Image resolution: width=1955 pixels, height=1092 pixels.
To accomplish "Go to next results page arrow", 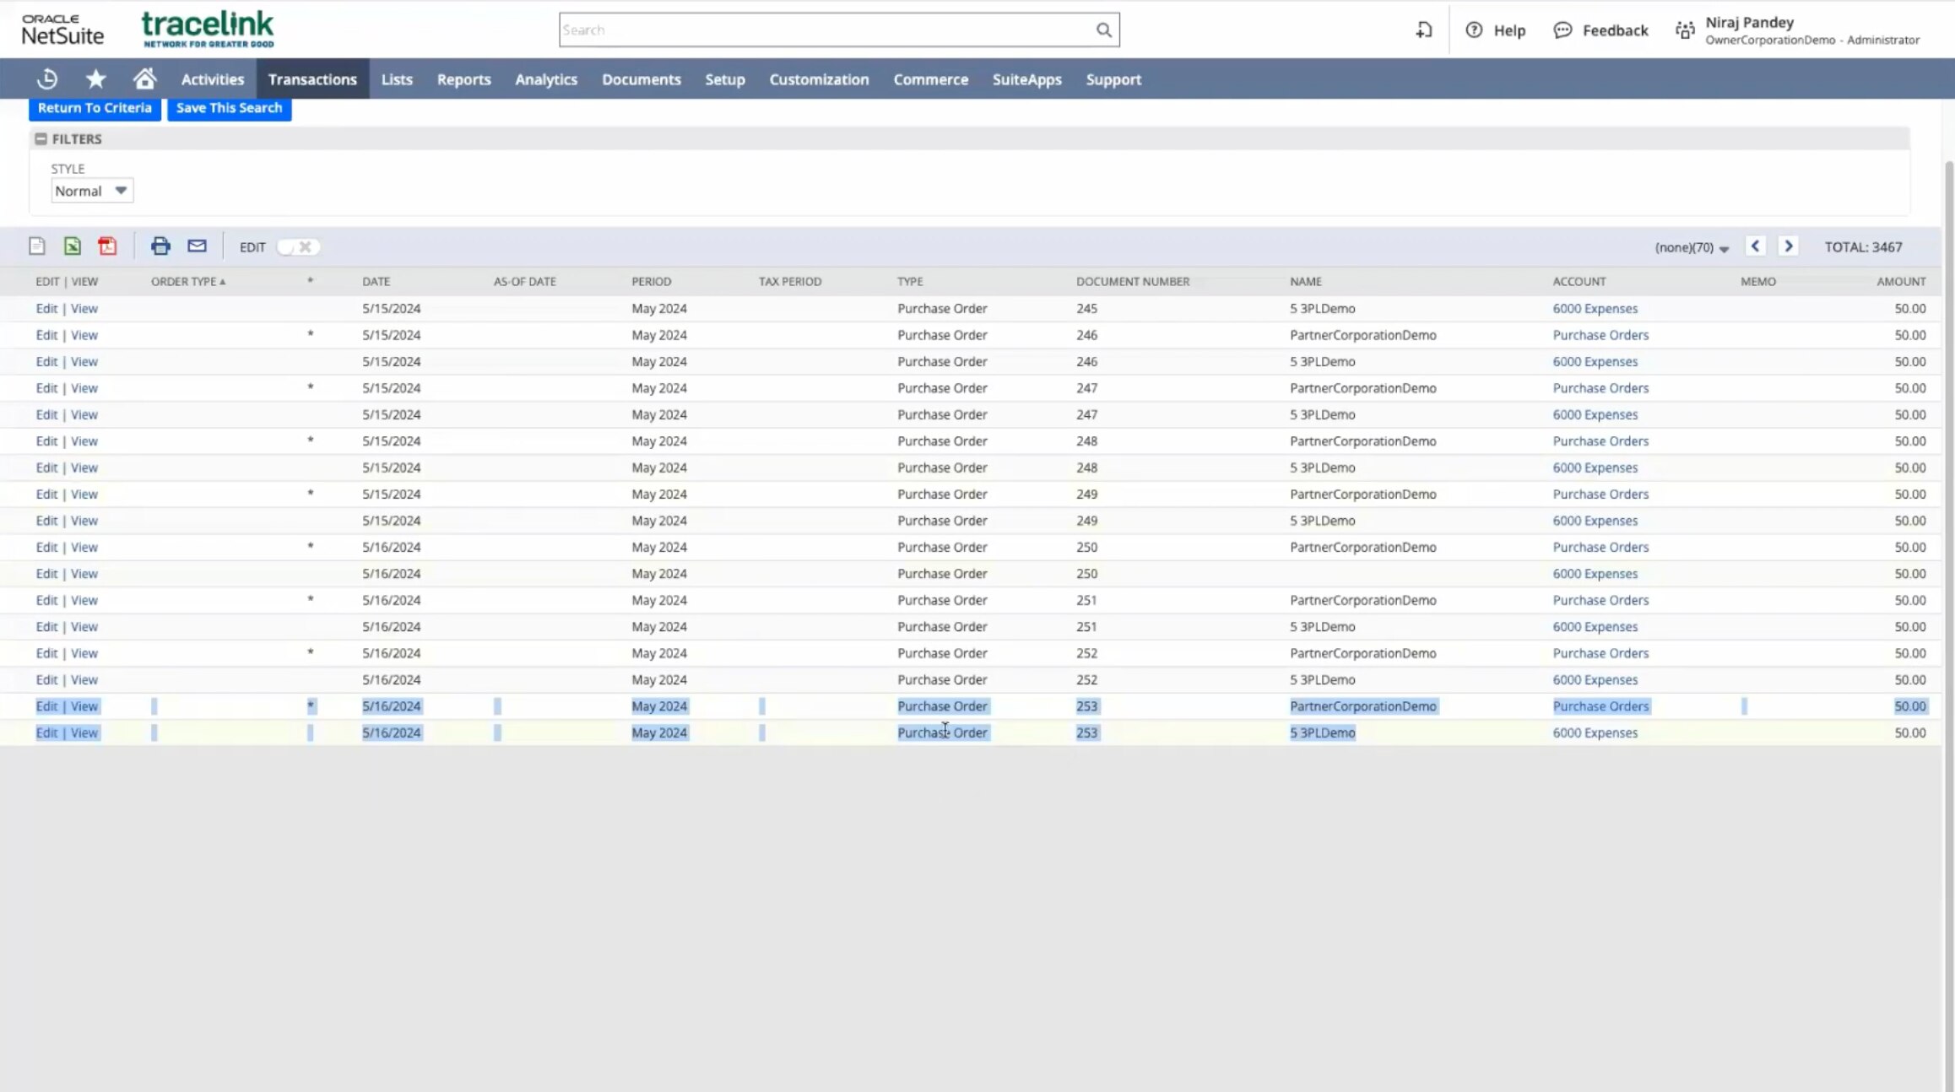I will pyautogui.click(x=1788, y=246).
